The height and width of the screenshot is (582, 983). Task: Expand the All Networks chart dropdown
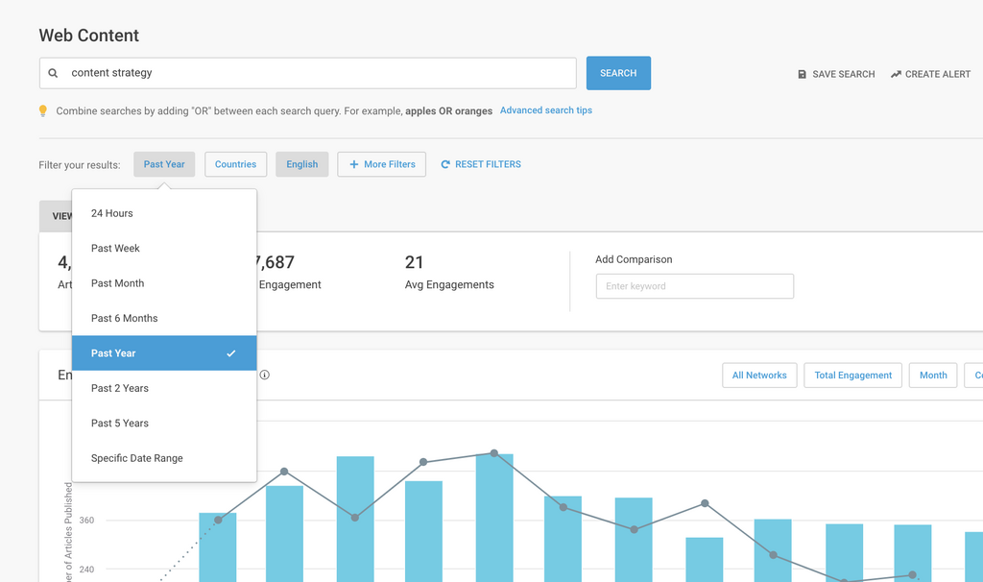[x=759, y=376]
